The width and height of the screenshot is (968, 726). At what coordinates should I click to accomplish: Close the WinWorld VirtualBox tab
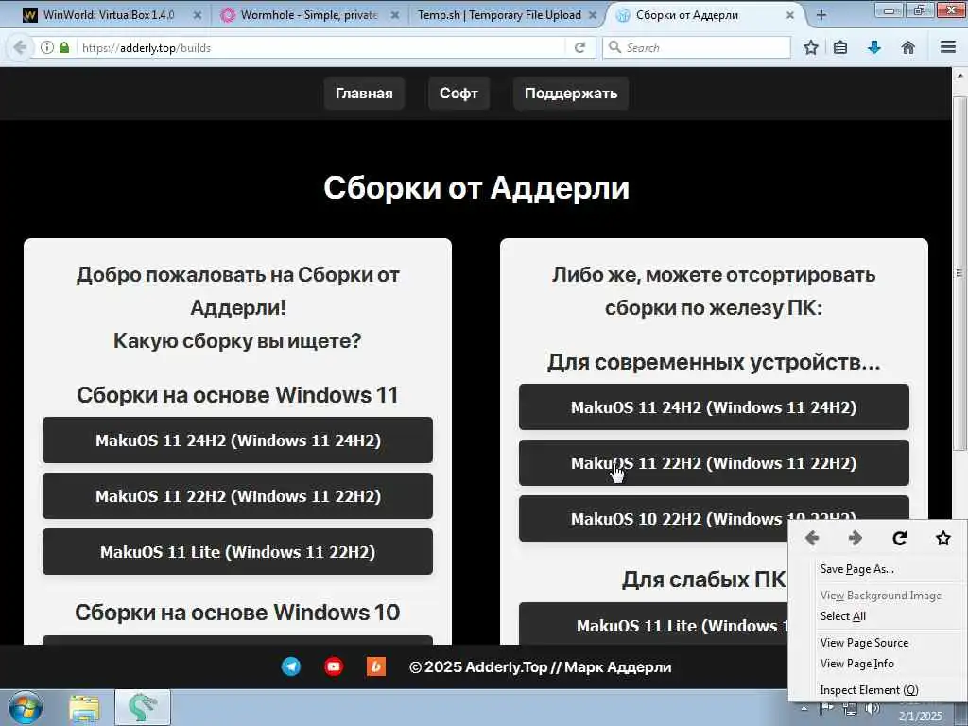coord(197,15)
